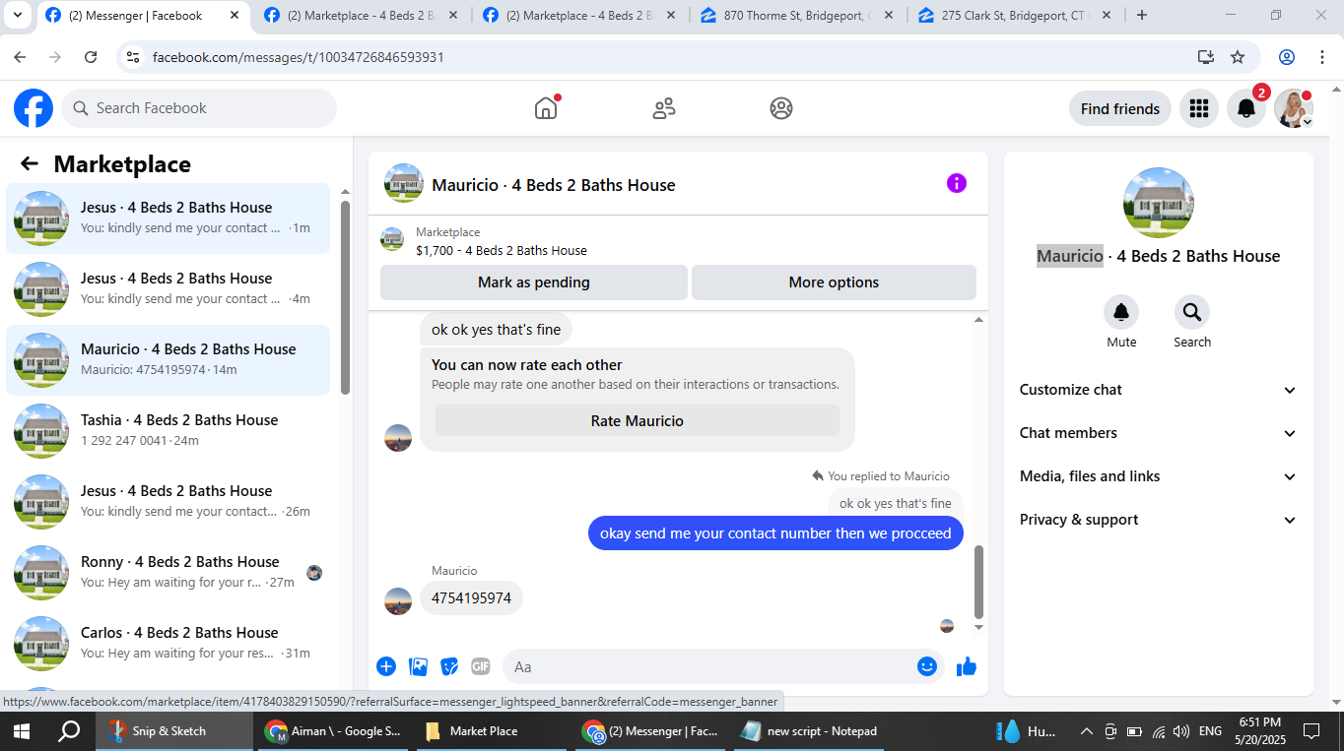Open the Chrome three-dot menu

click(1323, 57)
